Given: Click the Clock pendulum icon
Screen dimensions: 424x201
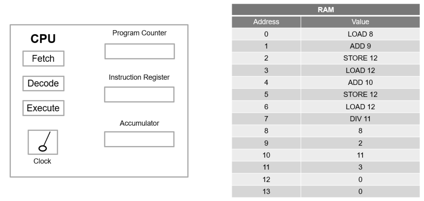Looking at the screenshot, I should click(43, 142).
